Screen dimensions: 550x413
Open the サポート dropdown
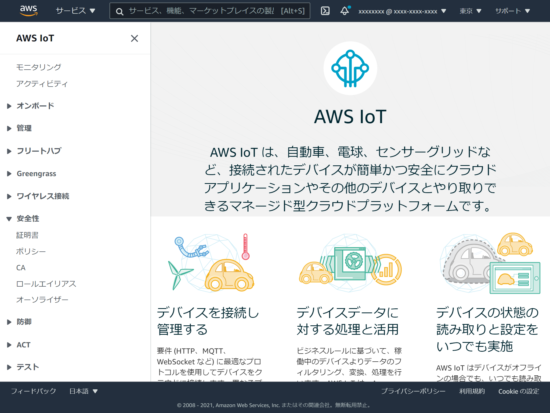(512, 11)
